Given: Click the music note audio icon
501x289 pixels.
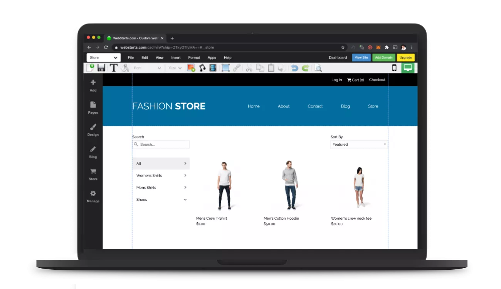Looking at the screenshot, I should coord(202,68).
